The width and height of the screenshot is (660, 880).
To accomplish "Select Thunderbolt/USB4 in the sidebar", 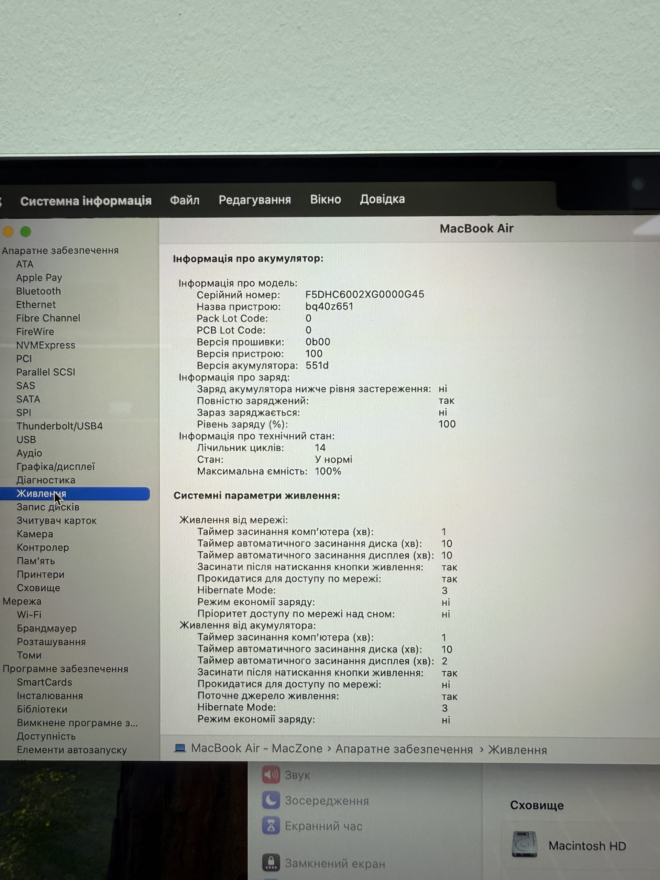I will click(60, 427).
